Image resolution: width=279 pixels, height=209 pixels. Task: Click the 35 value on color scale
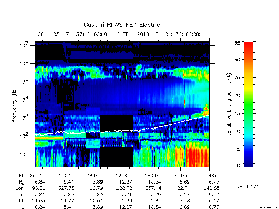(237, 43)
